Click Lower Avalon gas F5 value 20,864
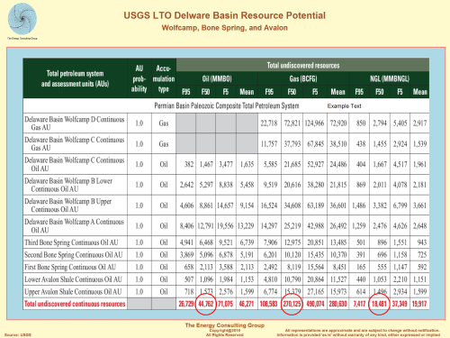This screenshot has height=338, width=450. [316, 279]
